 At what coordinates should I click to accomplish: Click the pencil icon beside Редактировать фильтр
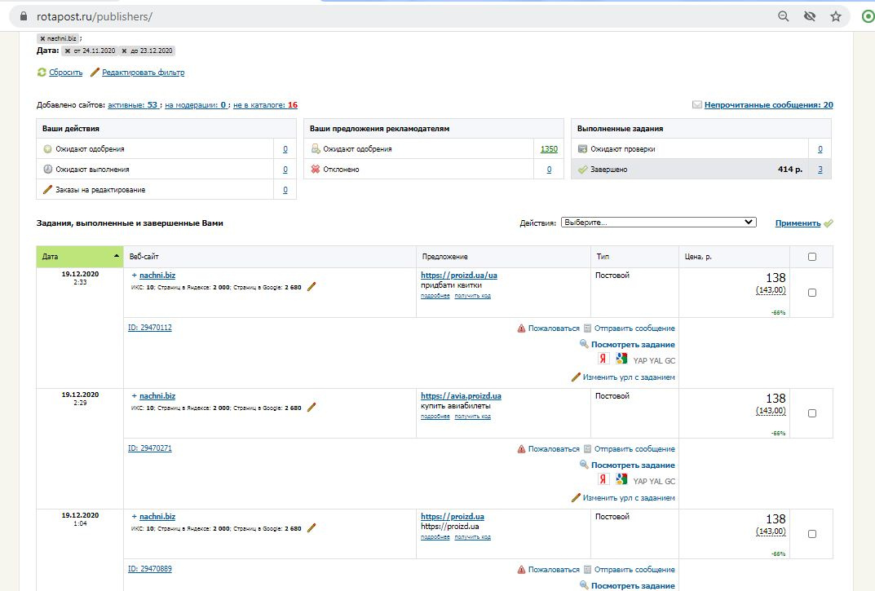click(95, 72)
